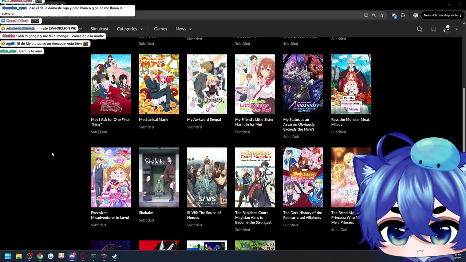Click My Friend's Little Sister title text
Image resolution: width=466 pixels, height=262 pixels.
coord(254,122)
